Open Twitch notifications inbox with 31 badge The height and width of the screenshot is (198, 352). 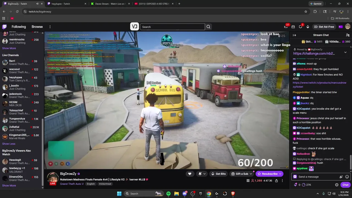(286, 27)
